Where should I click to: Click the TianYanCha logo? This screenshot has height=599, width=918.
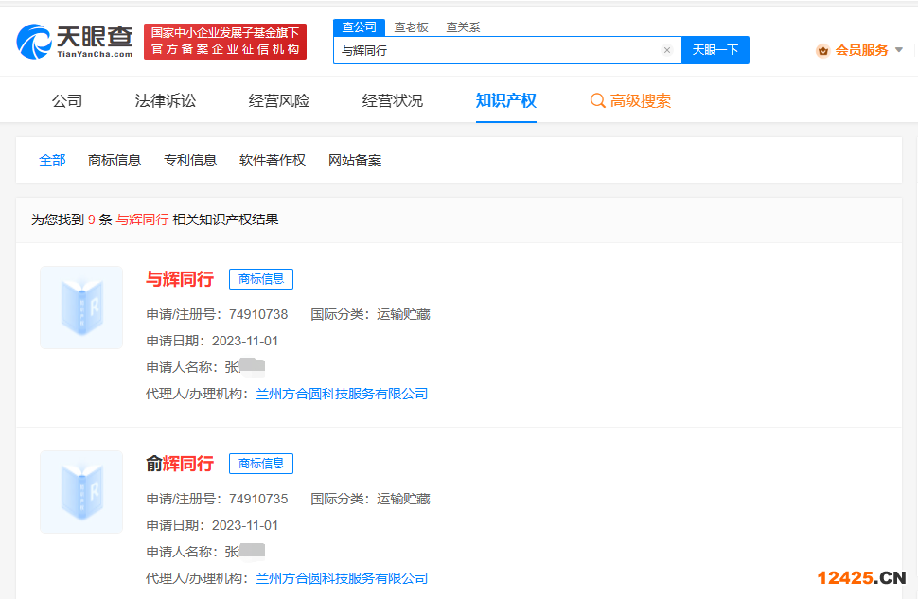click(x=75, y=42)
